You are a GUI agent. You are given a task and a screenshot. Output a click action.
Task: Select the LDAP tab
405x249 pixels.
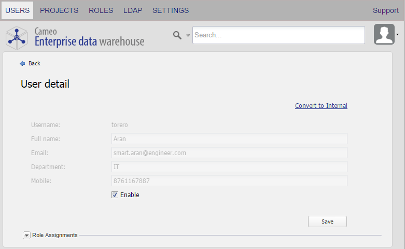(133, 10)
